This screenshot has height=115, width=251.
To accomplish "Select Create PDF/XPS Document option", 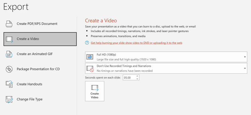I will point(40,24).
